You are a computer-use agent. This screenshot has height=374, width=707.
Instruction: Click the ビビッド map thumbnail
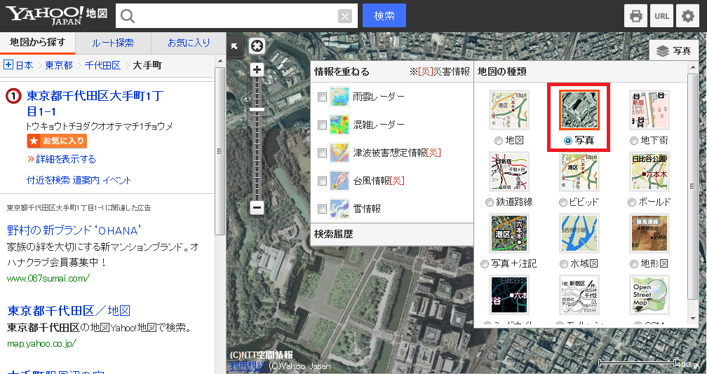579,172
